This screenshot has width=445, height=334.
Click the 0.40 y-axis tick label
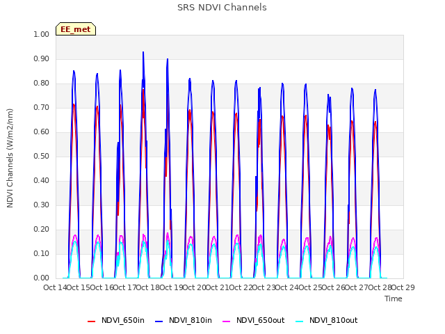tap(42, 181)
